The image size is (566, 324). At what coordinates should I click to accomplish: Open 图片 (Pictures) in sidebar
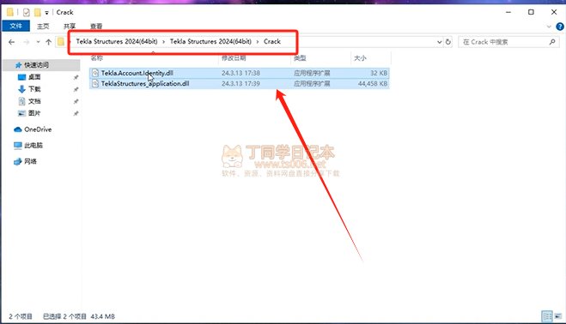pyautogui.click(x=34, y=113)
